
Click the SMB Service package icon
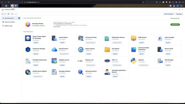[134, 38]
